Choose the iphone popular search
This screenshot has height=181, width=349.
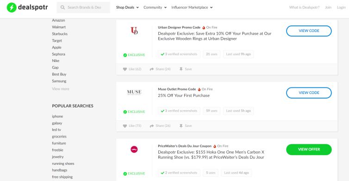57,117
